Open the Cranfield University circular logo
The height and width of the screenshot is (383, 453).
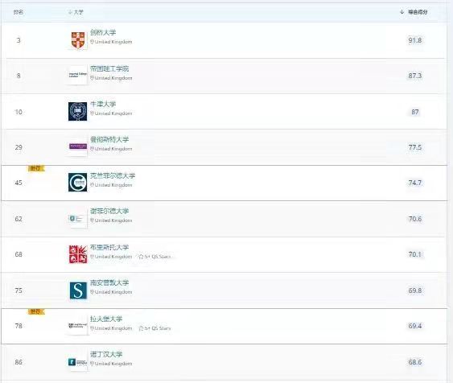[x=78, y=183]
